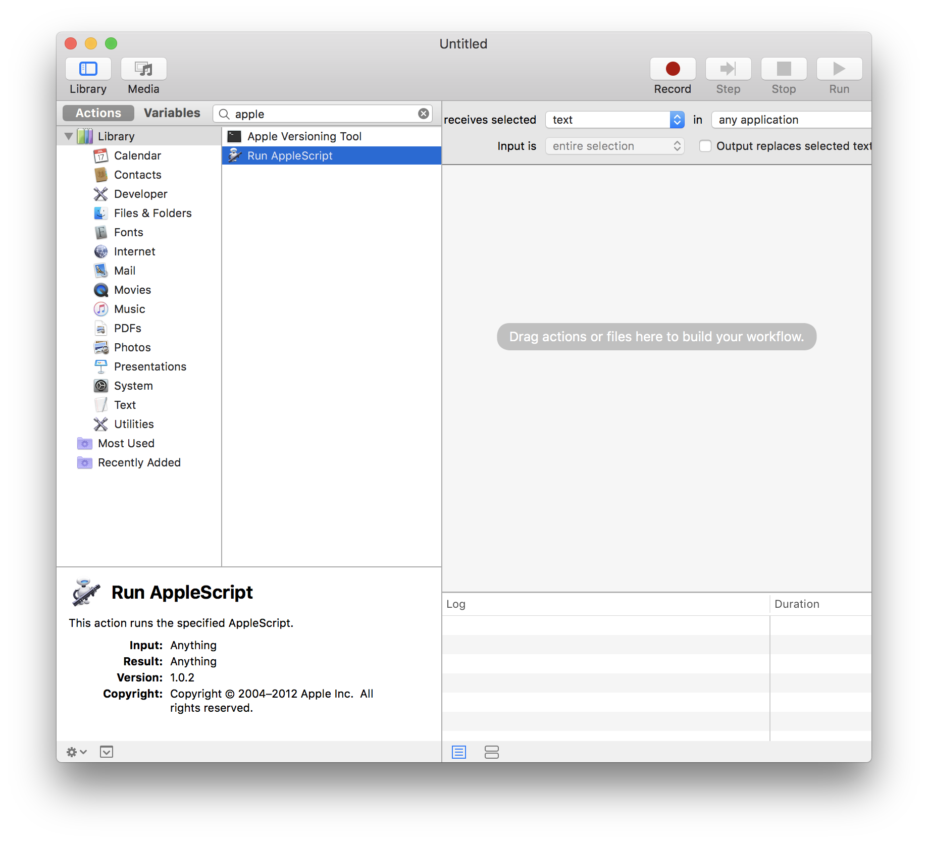The height and width of the screenshot is (843, 928).
Task: Select Run AppleScript action
Action: pos(290,156)
